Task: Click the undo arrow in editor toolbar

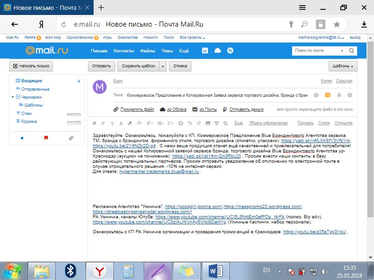Action: coord(190,123)
